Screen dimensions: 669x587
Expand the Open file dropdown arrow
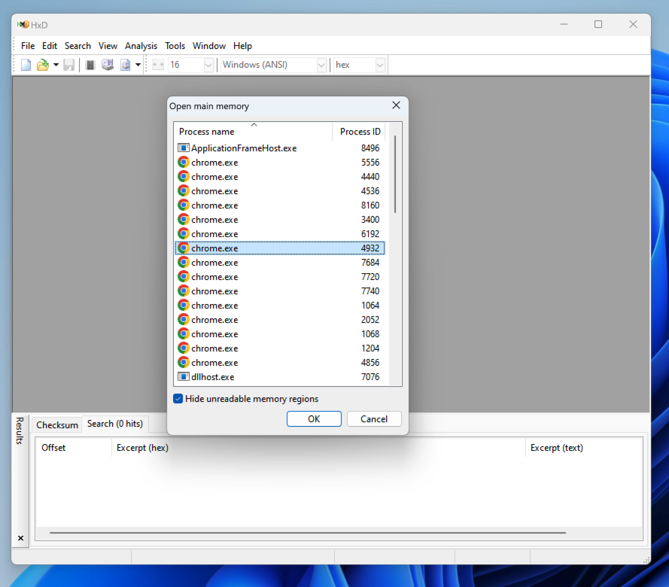56,65
